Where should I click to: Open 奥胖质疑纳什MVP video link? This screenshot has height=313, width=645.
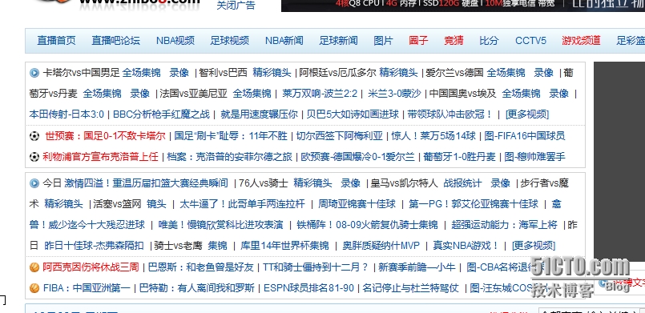[381, 246]
